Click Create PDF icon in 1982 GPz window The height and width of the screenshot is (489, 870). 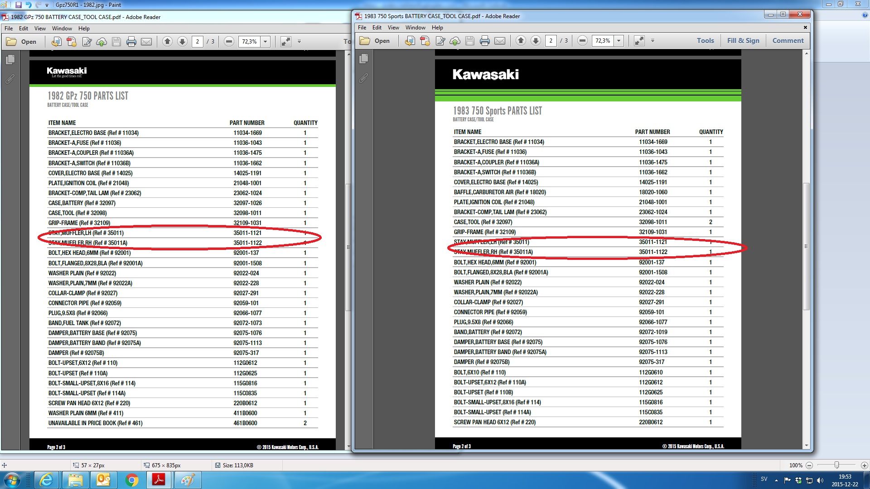point(57,42)
